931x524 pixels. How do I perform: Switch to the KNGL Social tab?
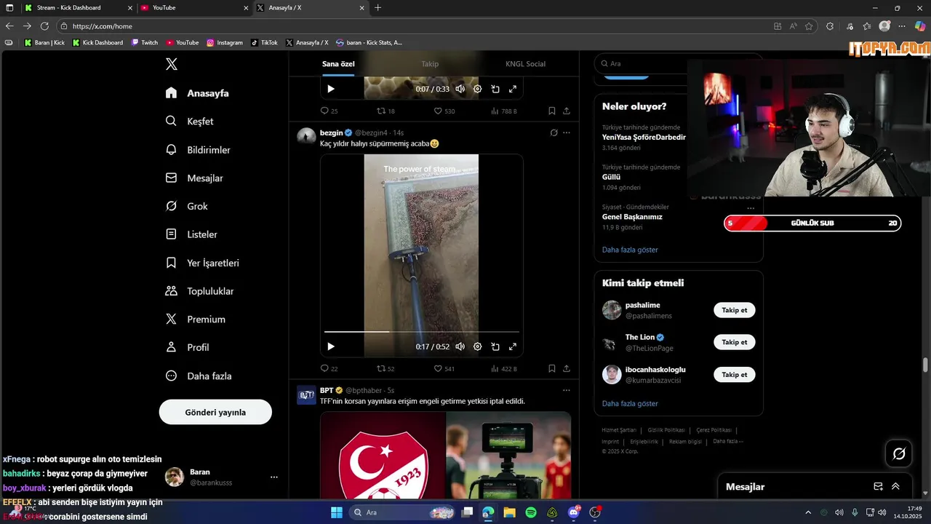pyautogui.click(x=525, y=64)
